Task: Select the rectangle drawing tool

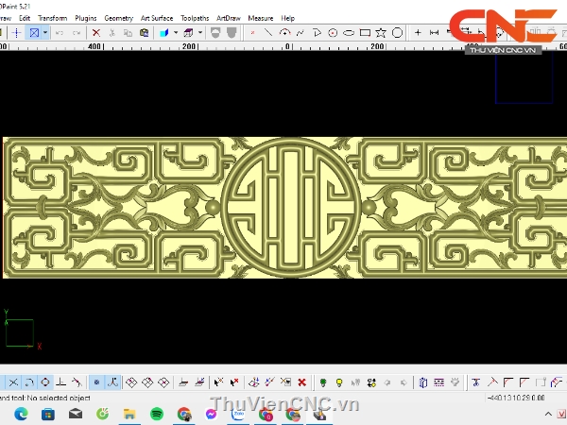Action: tap(365, 33)
